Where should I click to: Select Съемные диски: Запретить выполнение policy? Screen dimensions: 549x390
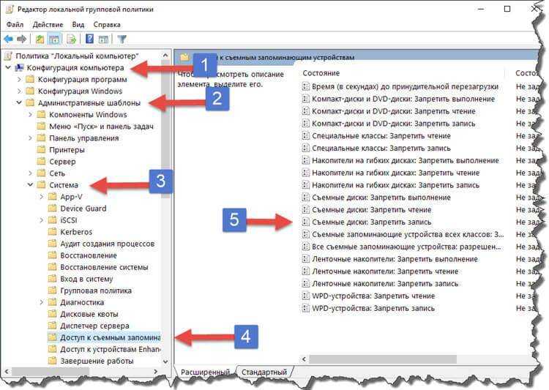coord(381,198)
